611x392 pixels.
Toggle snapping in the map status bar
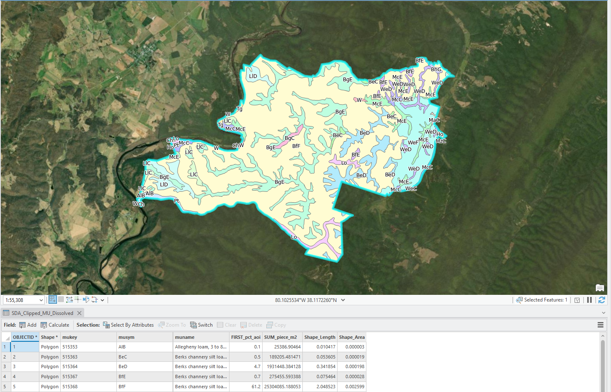tap(53, 299)
